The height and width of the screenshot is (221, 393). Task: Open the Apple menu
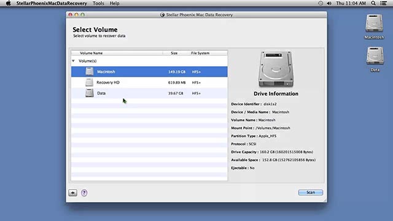pyautogui.click(x=8, y=3)
